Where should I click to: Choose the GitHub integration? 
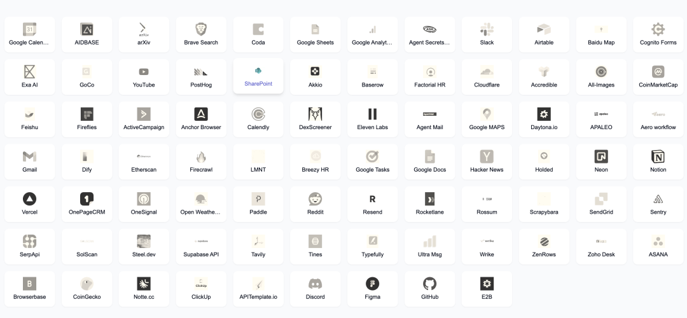[x=430, y=289]
